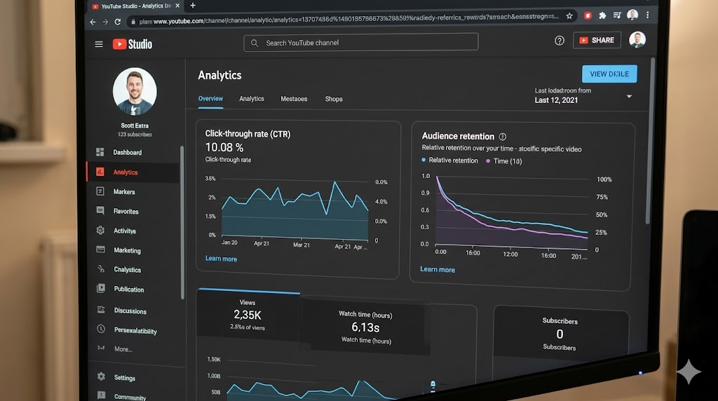Click the Markers sidebar icon
The width and height of the screenshot is (718, 401).
pos(100,191)
